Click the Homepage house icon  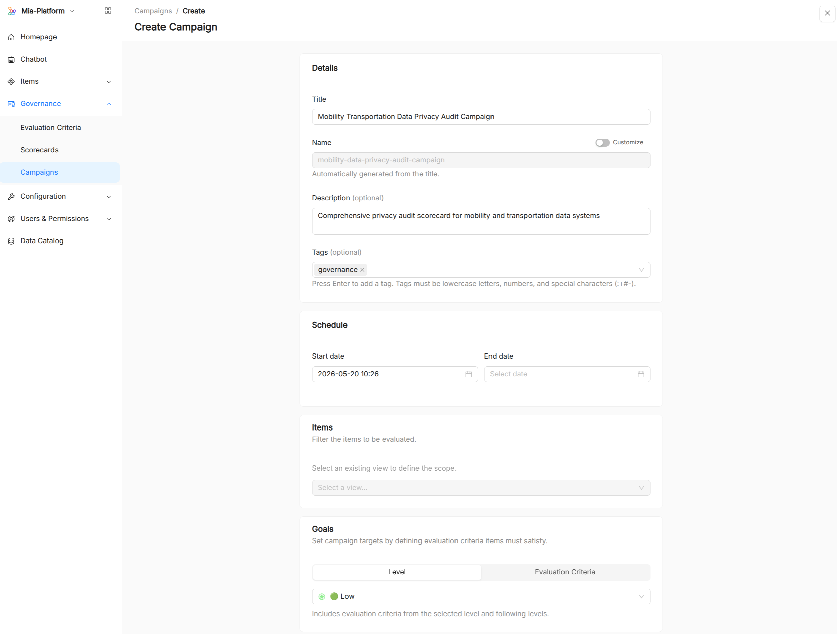11,37
